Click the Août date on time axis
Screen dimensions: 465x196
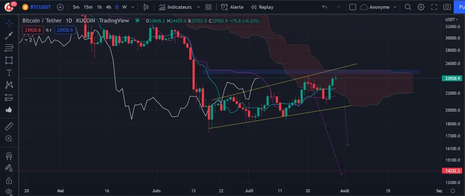click(345, 191)
